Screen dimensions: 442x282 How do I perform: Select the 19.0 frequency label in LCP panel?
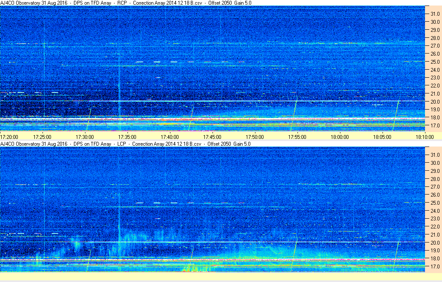pos(435,251)
